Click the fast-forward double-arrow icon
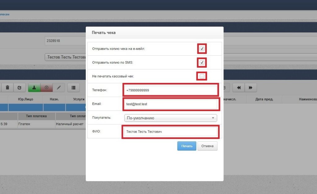Viewport: 317px width, 194px height. click(251, 88)
